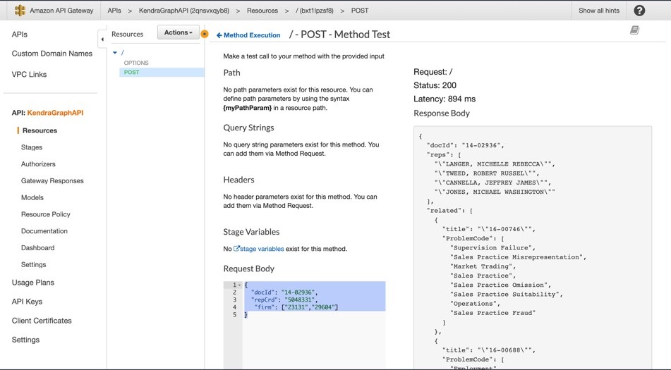Click the orange hint dot beside Actions
The image size is (671, 370).
[205, 34]
